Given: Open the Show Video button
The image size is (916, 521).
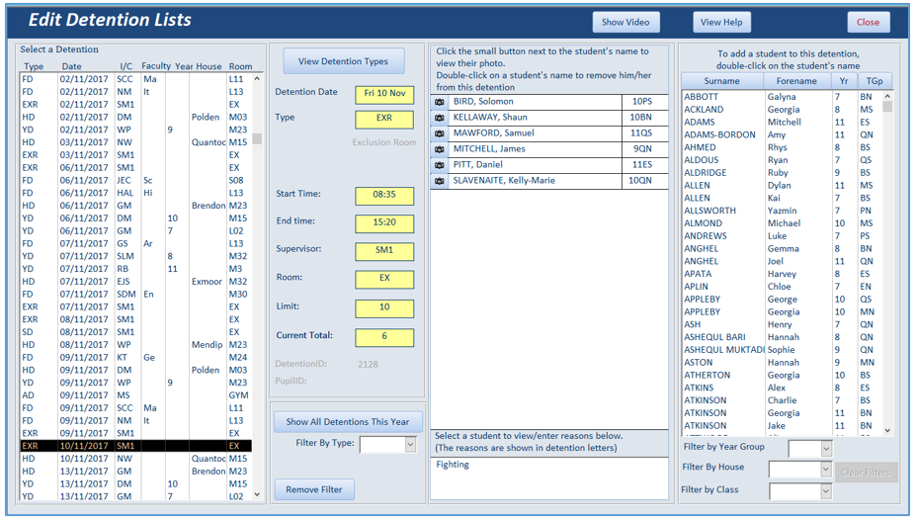Looking at the screenshot, I should tap(625, 22).
